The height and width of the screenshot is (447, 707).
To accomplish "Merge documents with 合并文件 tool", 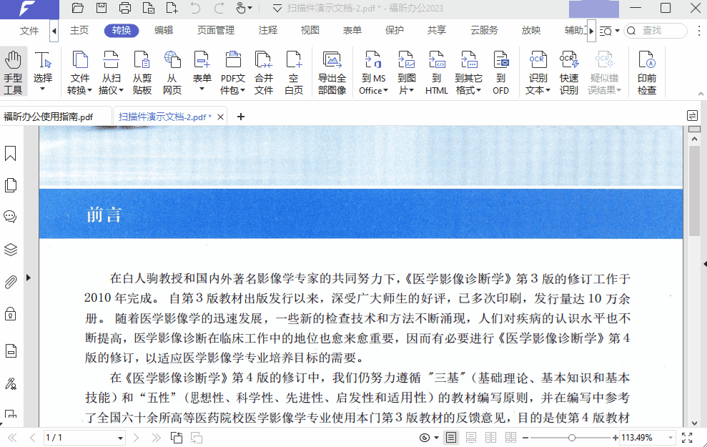I will (263, 71).
